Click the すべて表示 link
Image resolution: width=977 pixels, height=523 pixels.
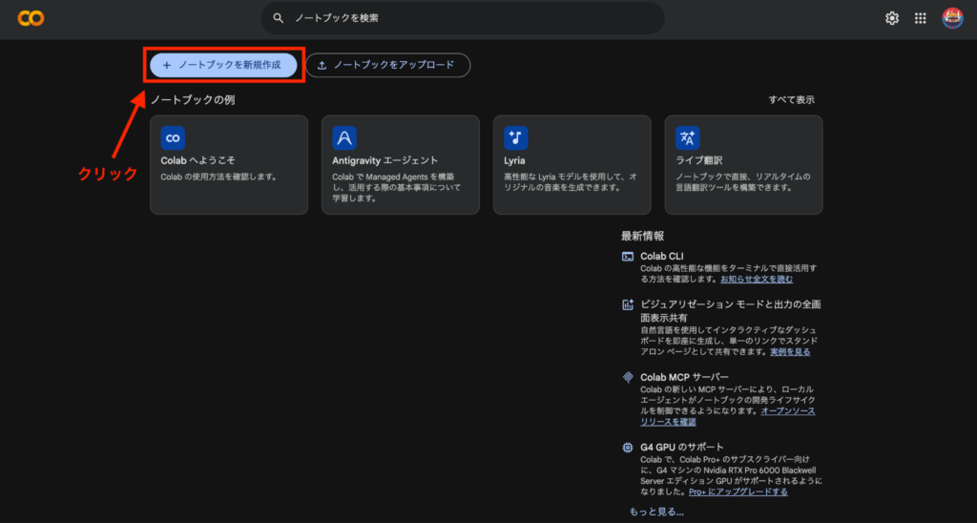(791, 100)
